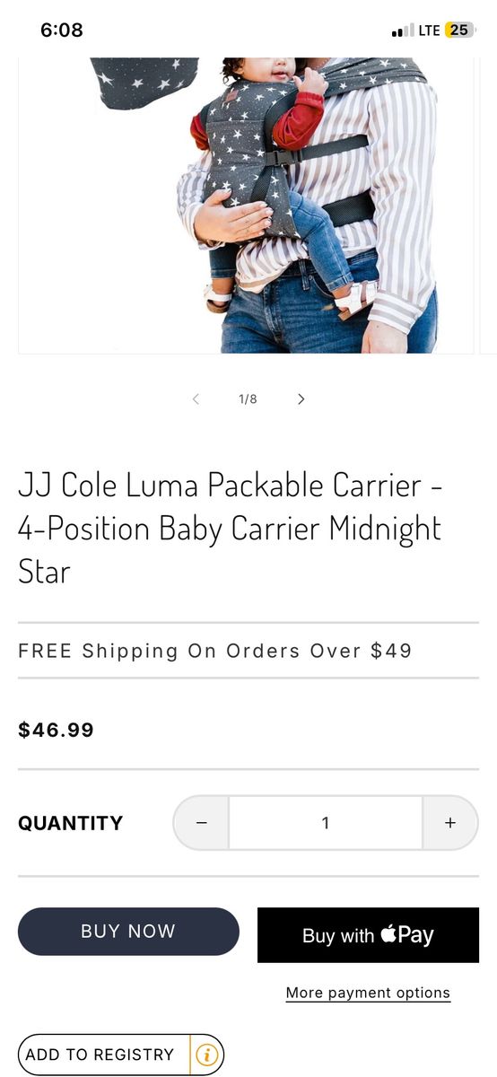Go to previous product image arrow
The height and width of the screenshot is (1077, 497).
[x=196, y=398]
